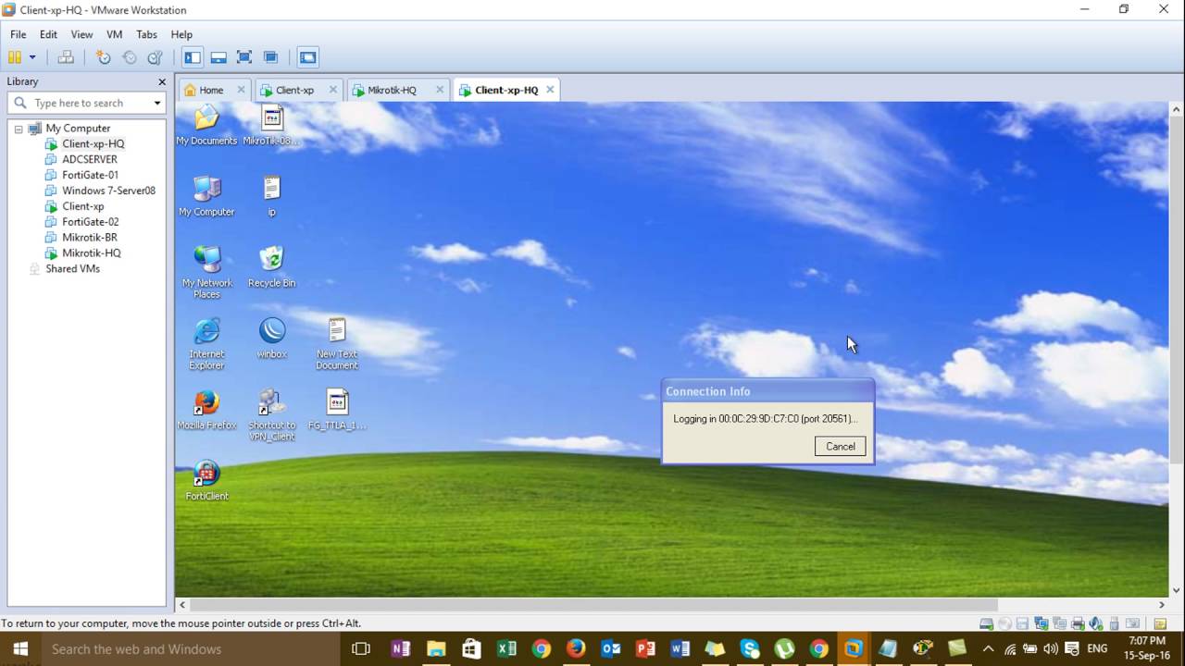Image resolution: width=1185 pixels, height=666 pixels.
Task: Click the printer device status icon
Action: [x=1078, y=624]
